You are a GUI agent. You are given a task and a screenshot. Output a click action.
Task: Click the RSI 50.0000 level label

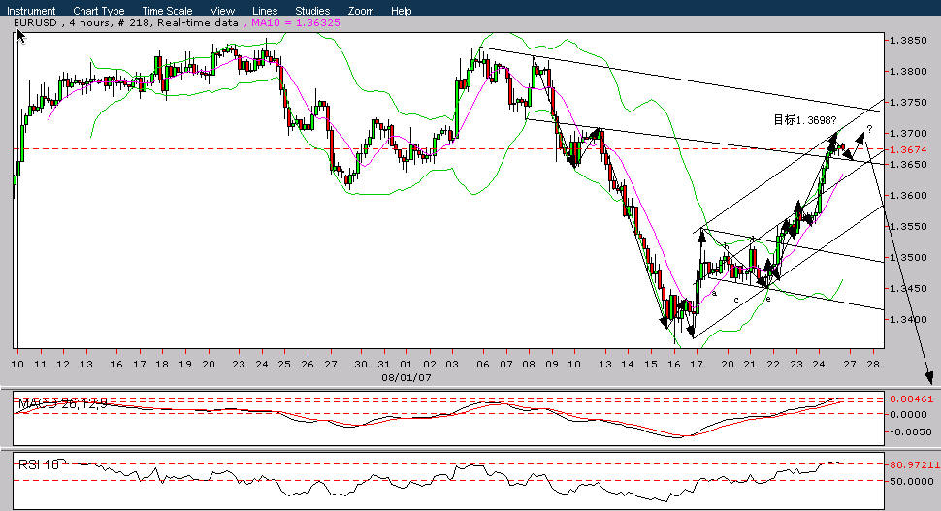(x=912, y=481)
